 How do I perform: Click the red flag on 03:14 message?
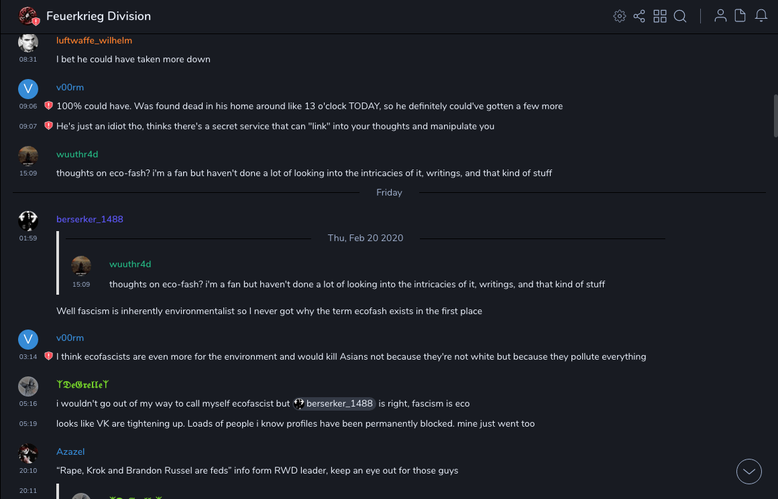click(x=48, y=356)
